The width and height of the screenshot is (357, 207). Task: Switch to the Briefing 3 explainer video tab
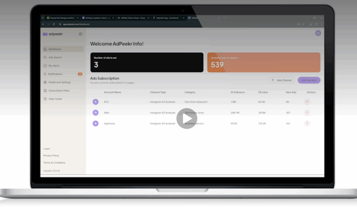97,18
